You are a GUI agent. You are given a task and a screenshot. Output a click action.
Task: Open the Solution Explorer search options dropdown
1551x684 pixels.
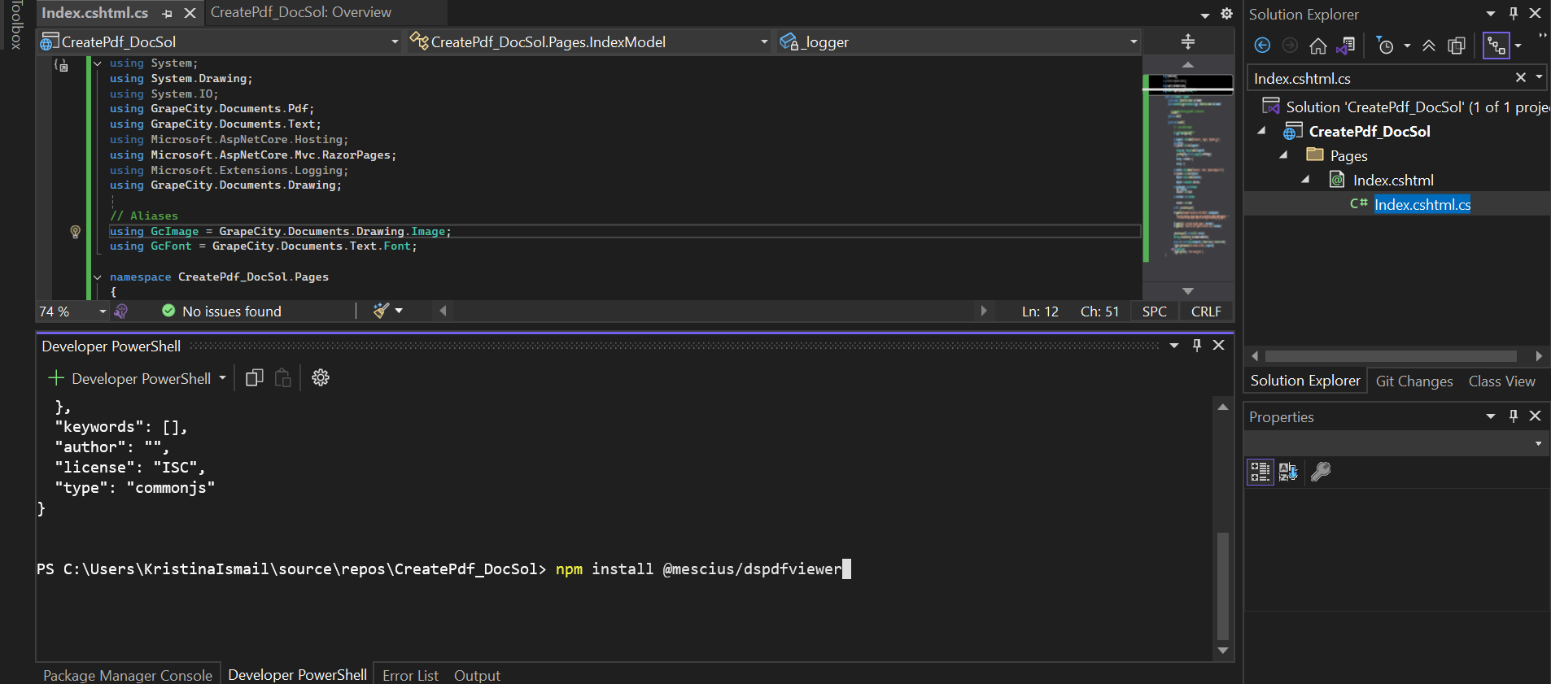[1539, 77]
